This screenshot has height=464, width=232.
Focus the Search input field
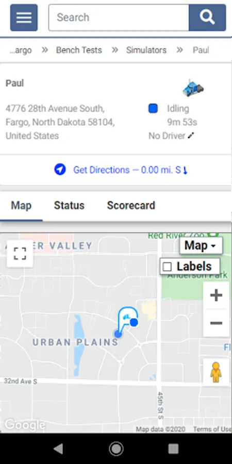[119, 18]
